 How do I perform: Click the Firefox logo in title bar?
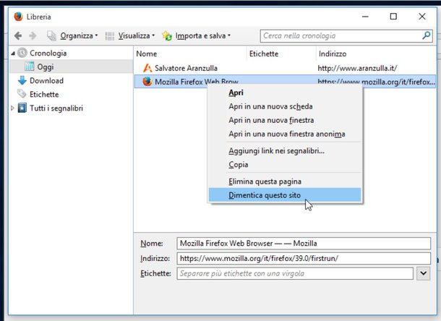tap(18, 17)
